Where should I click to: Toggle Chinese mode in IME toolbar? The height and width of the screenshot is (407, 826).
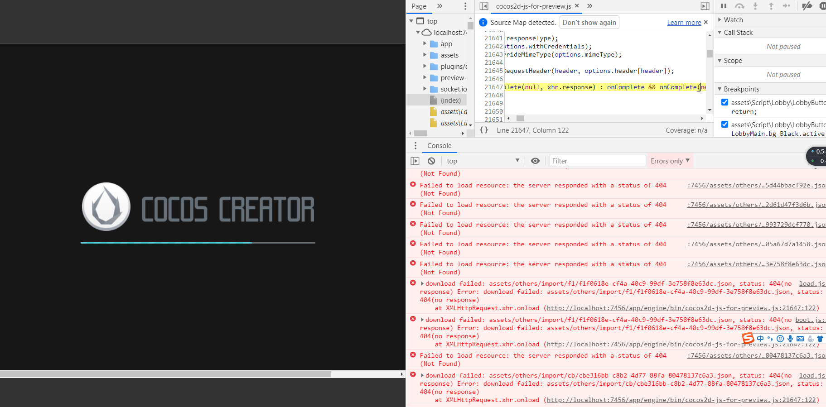pos(760,339)
